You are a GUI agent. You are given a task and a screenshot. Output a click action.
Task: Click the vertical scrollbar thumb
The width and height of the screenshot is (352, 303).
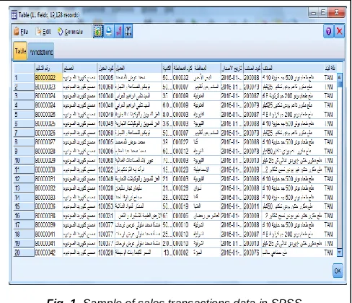pos(340,84)
